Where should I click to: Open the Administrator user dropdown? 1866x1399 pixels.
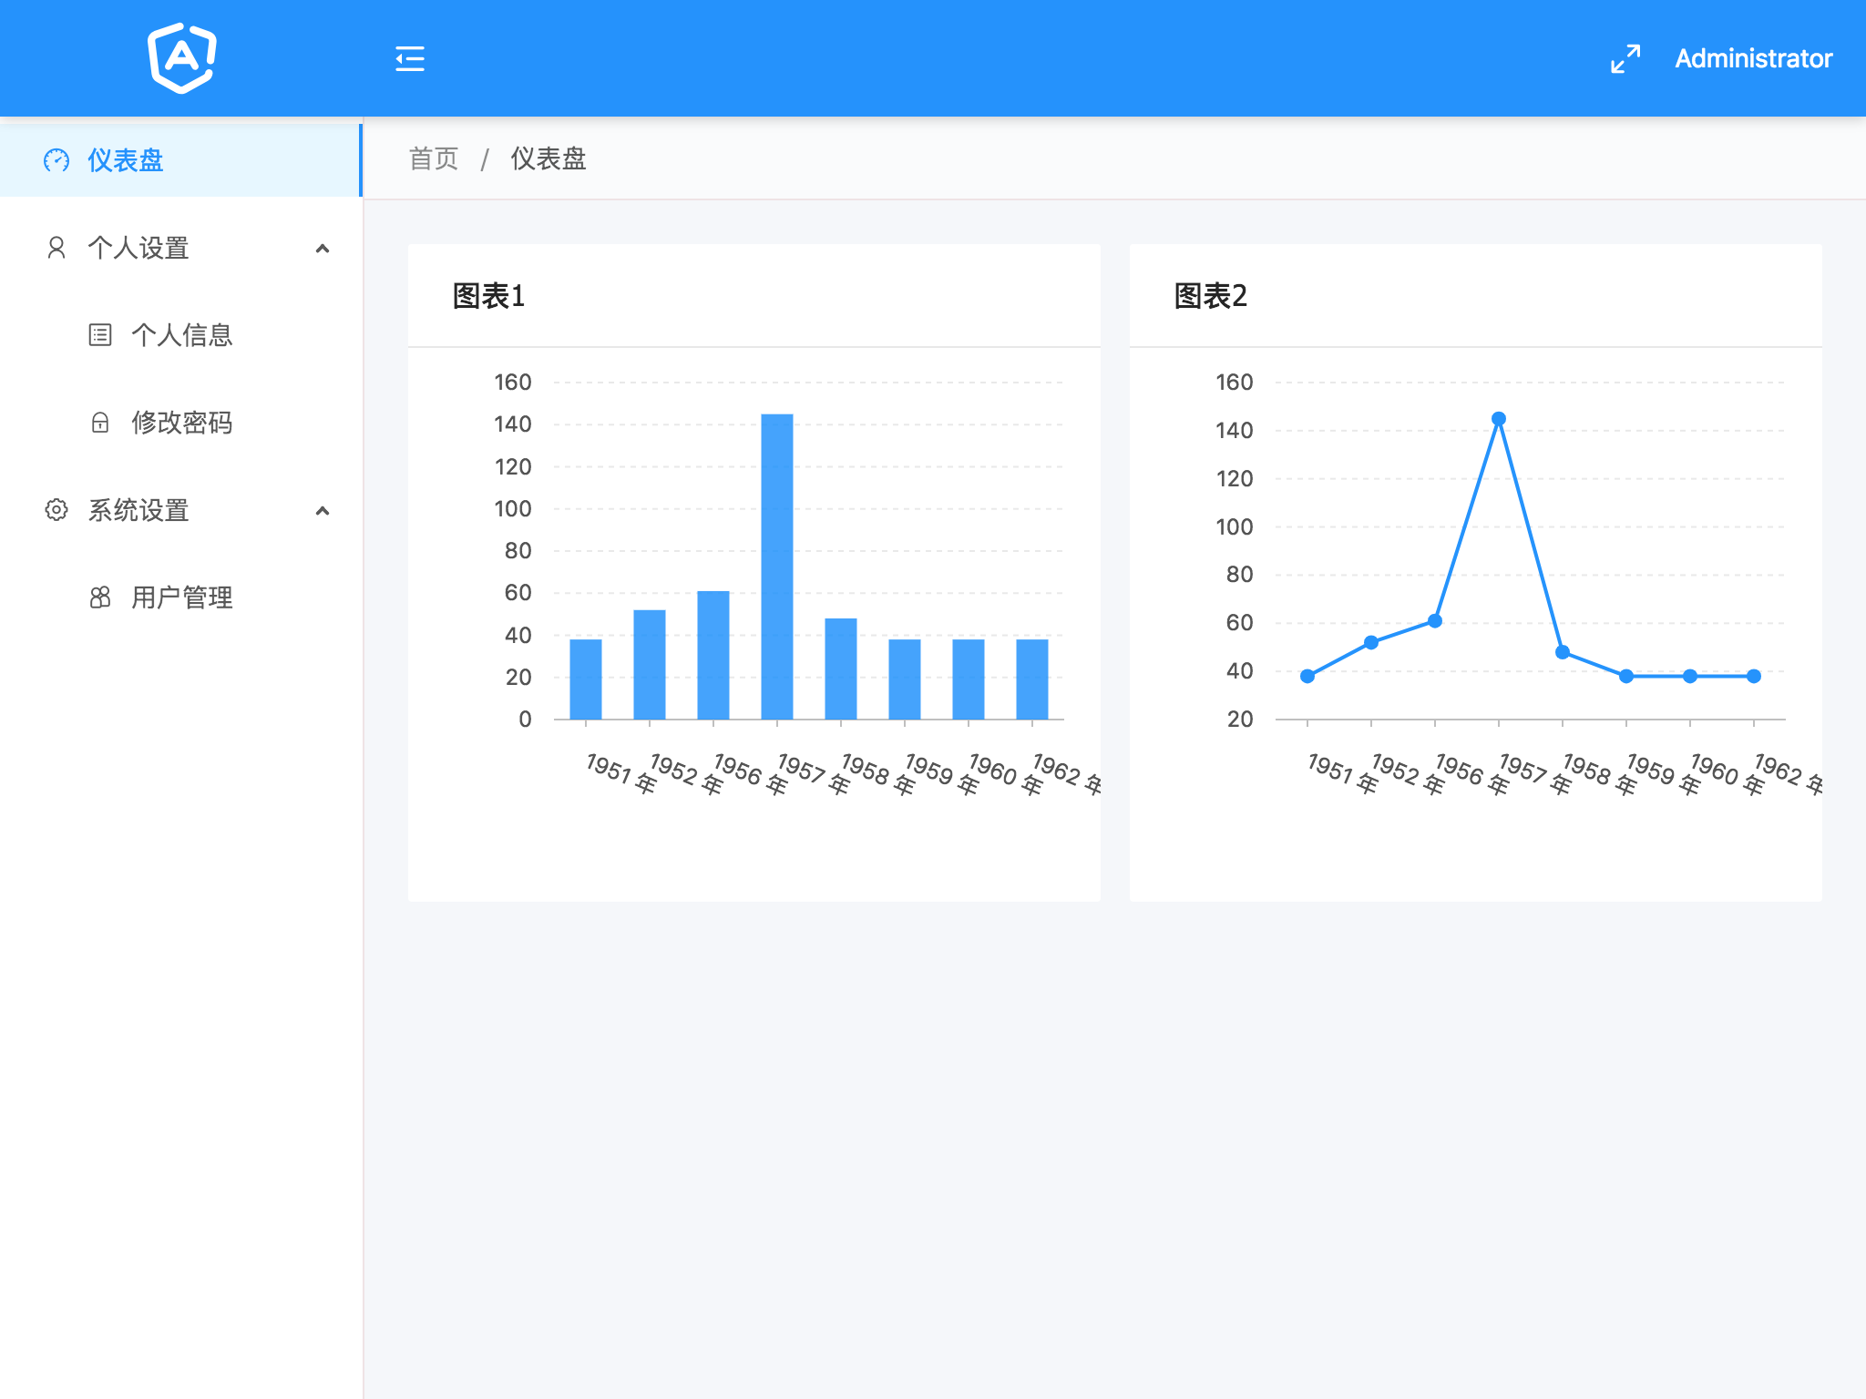coord(1753,59)
